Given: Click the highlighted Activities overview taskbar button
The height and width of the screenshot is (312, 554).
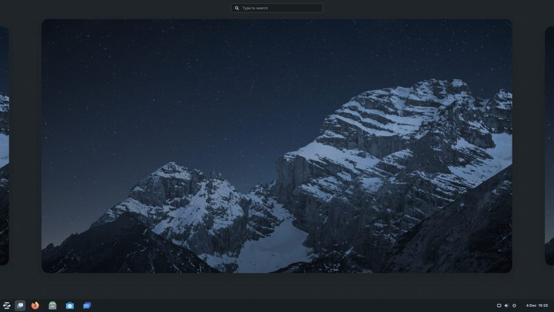Looking at the screenshot, I should click(20, 305).
